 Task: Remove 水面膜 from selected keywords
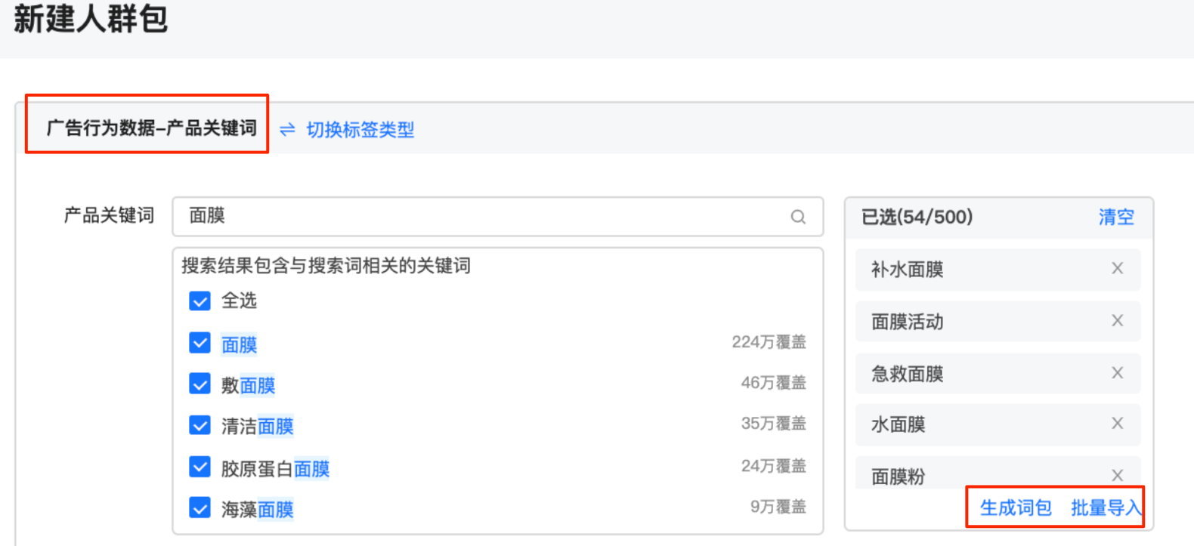(1117, 424)
